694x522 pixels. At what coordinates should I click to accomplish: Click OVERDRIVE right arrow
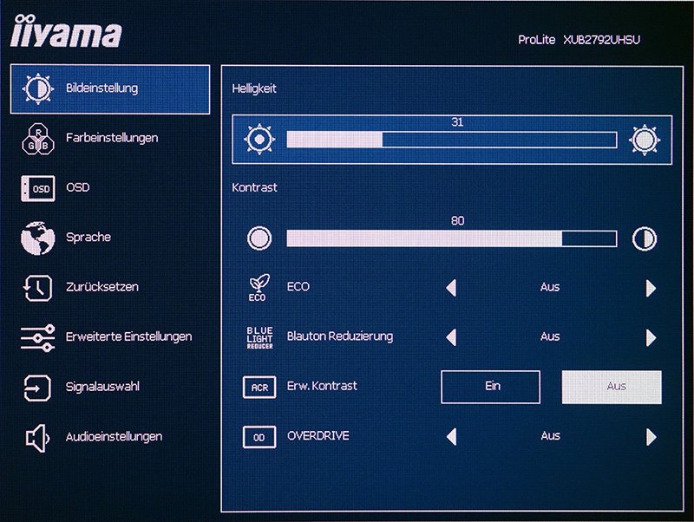tap(651, 438)
